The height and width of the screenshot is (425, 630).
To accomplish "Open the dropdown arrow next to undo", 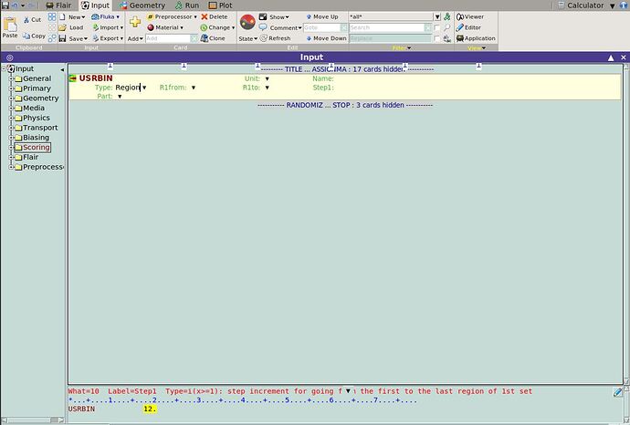I will pos(23,5).
